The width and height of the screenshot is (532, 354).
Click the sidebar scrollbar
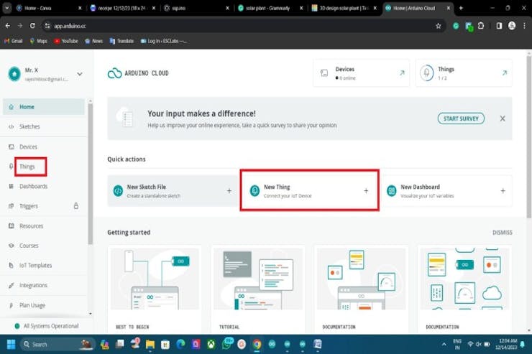pyautogui.click(x=91, y=174)
